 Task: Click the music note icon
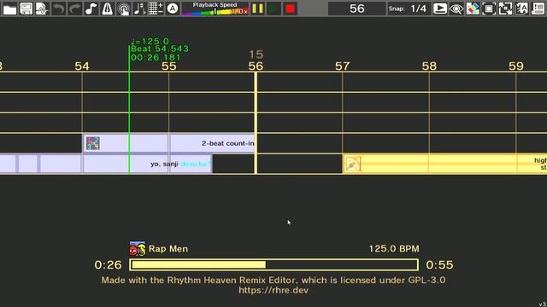[x=91, y=9]
